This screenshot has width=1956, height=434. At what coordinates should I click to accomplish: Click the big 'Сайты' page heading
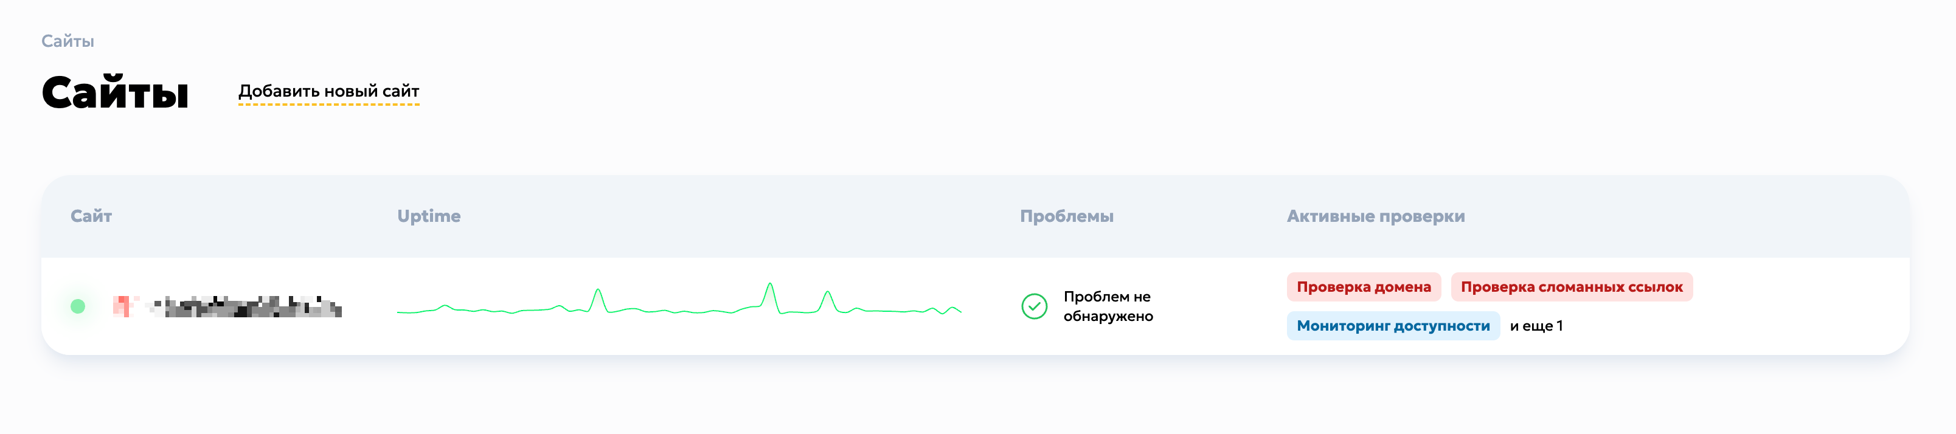click(115, 92)
